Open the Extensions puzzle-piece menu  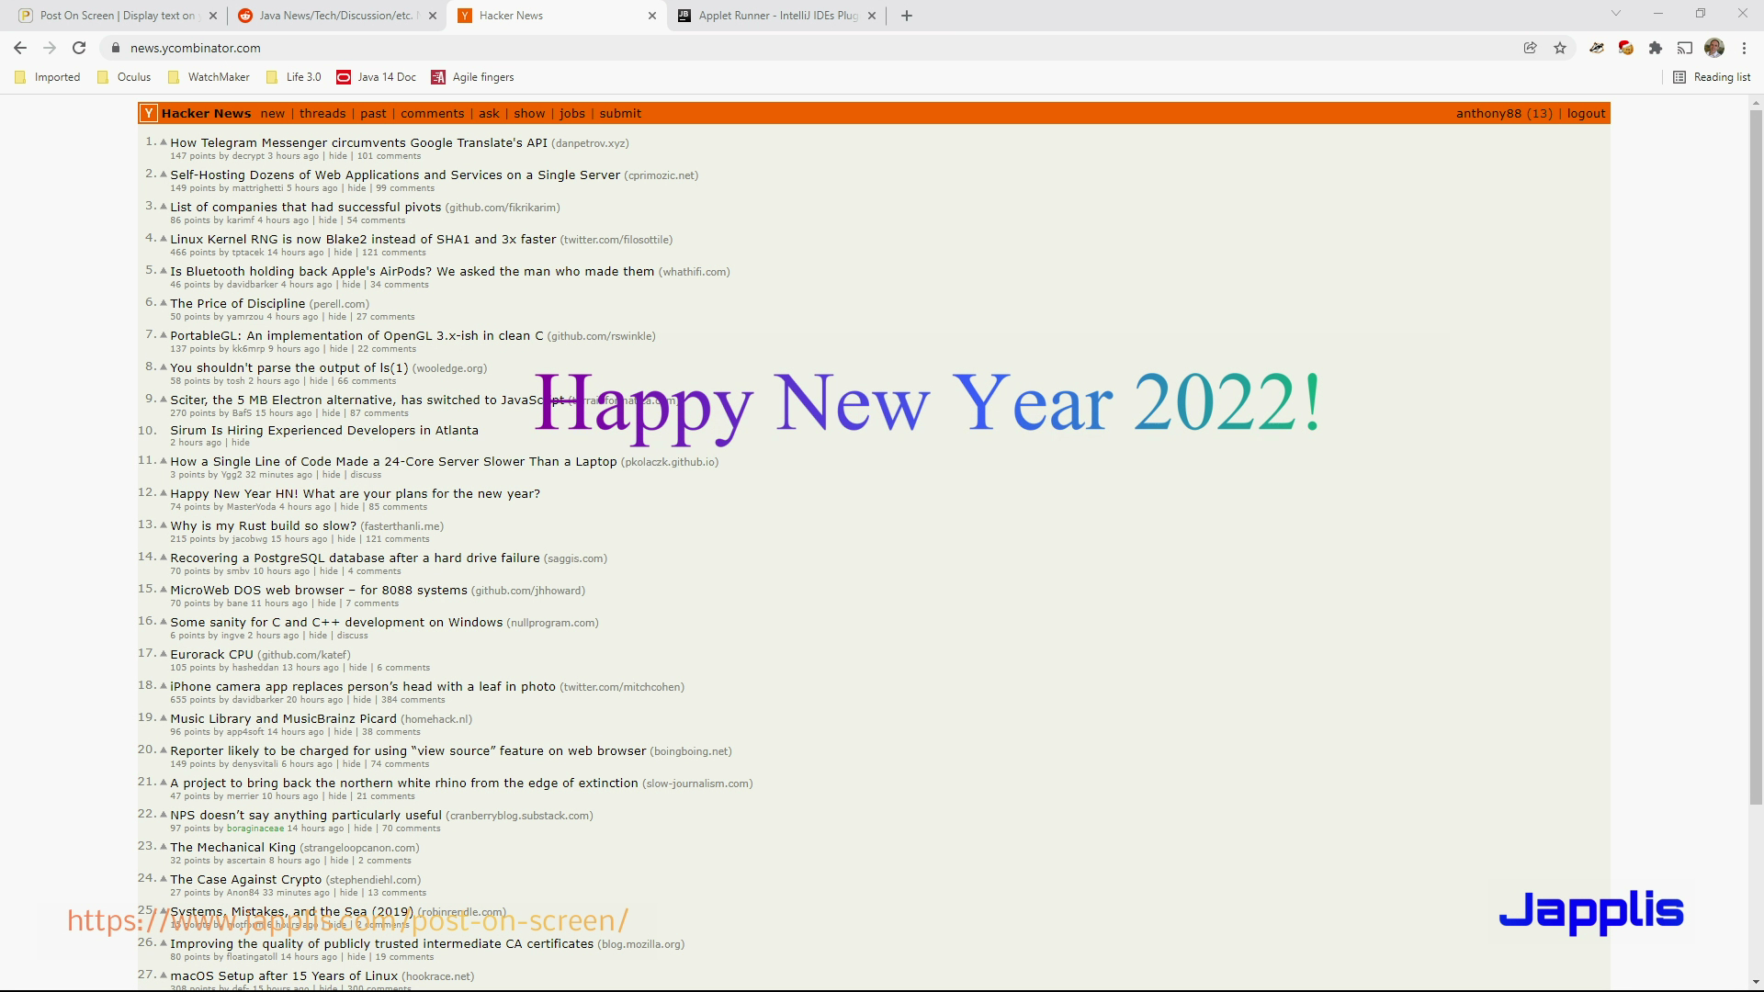tap(1656, 48)
